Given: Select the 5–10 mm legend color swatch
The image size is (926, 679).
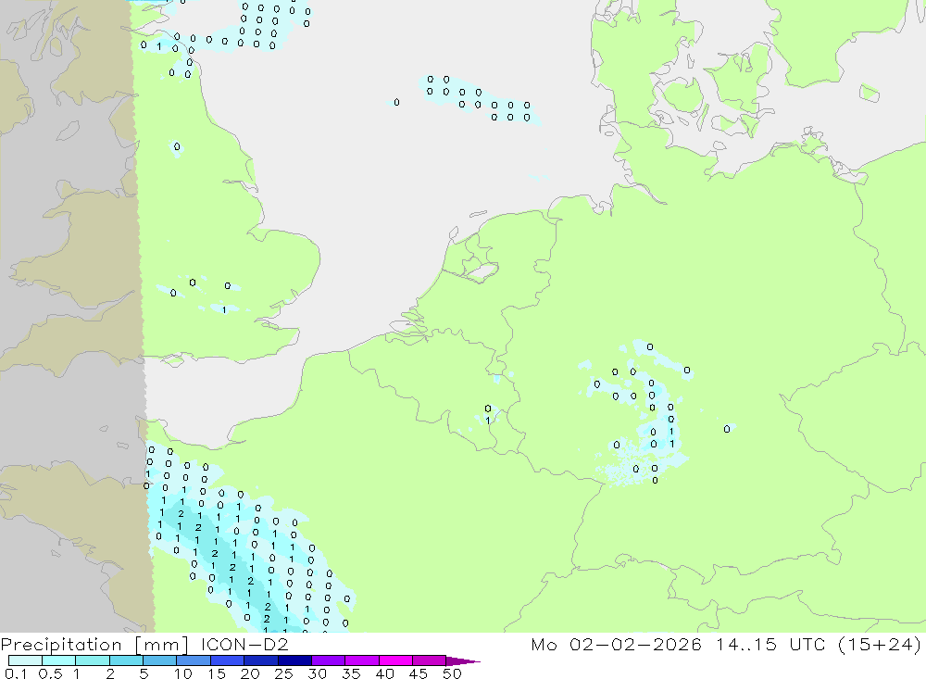Looking at the screenshot, I should coord(160,660).
